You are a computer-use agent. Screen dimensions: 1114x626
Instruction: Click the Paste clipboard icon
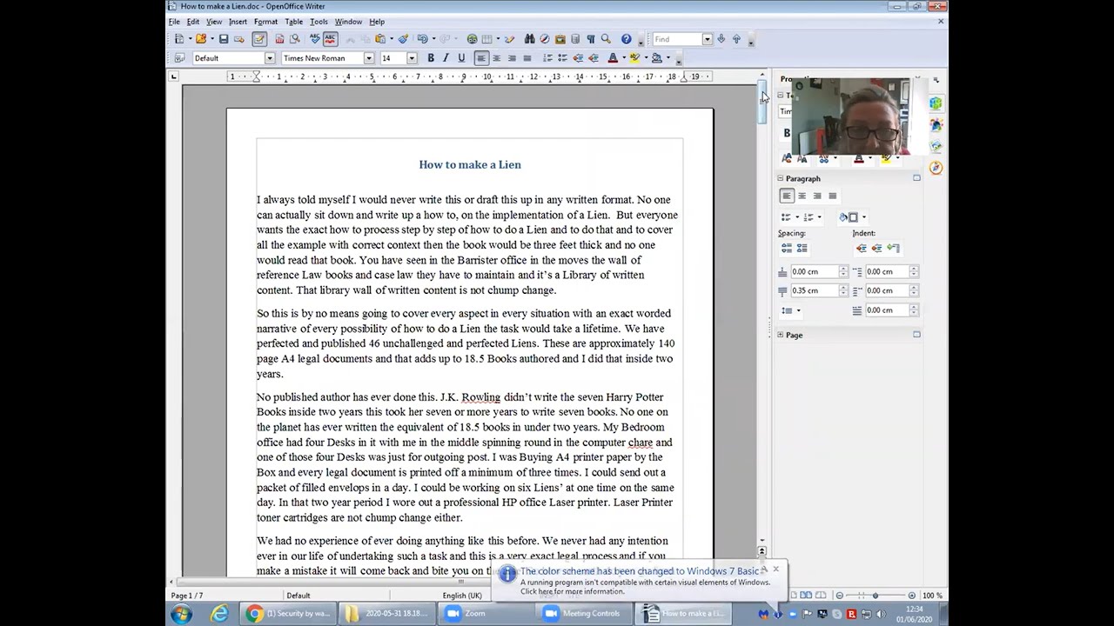pos(379,39)
